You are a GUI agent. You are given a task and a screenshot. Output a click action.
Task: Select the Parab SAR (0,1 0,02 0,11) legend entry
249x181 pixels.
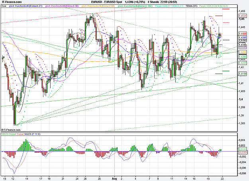[x=169, y=6]
